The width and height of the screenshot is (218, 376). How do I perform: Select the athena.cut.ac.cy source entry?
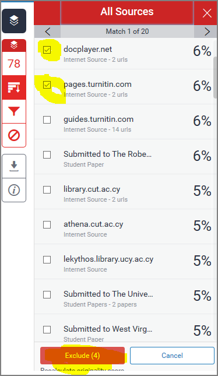(125, 227)
